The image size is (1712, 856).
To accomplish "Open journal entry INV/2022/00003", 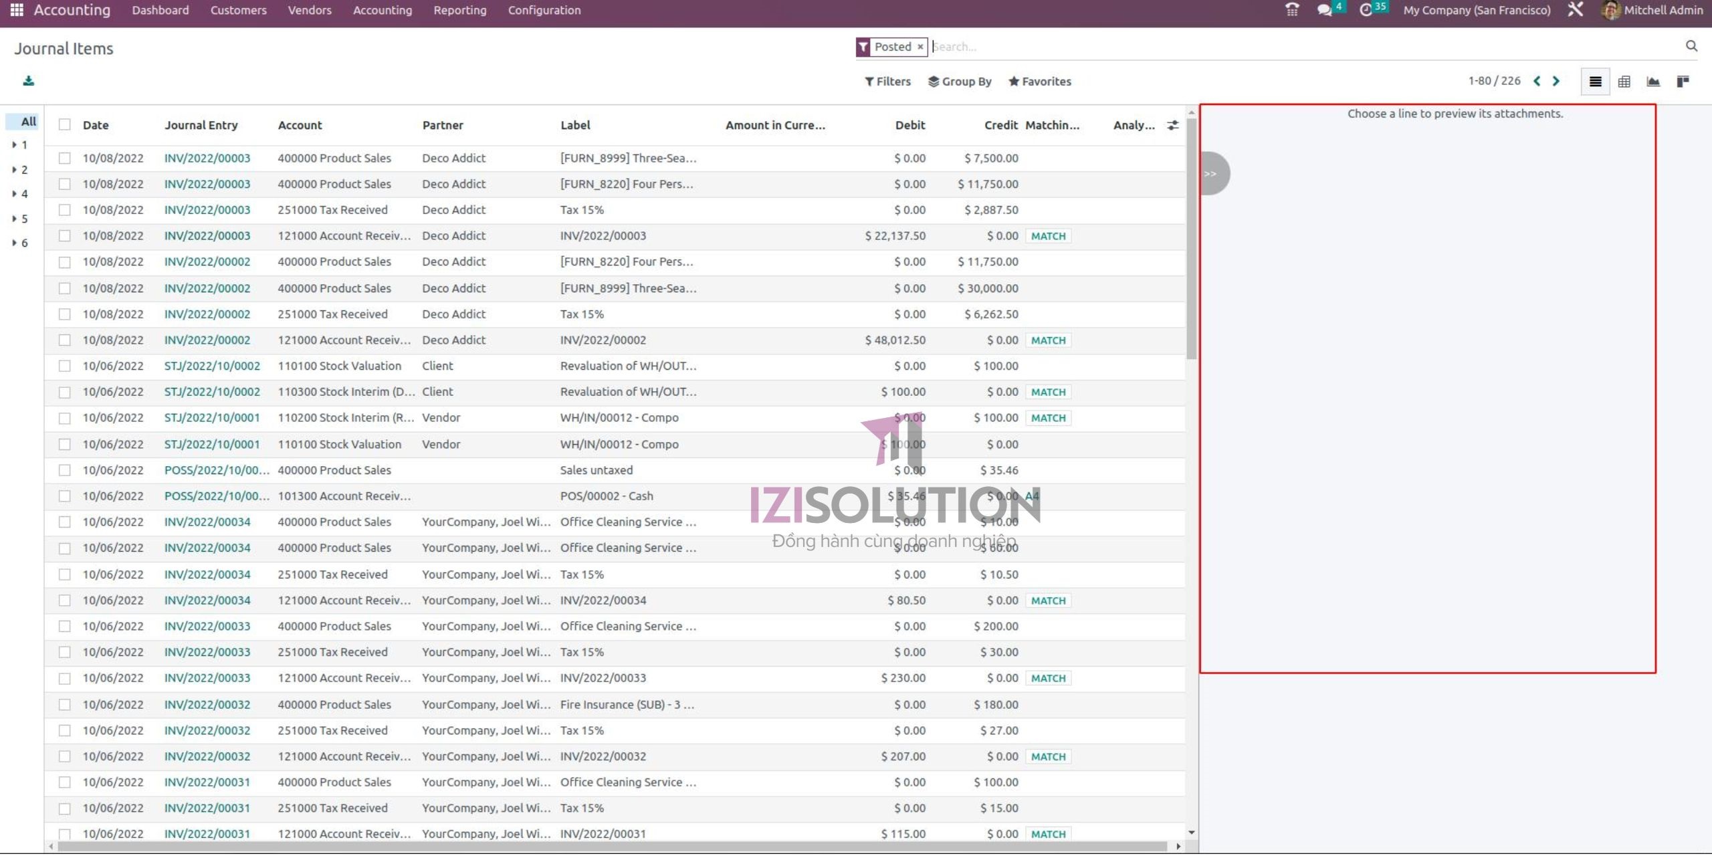I will 207,158.
